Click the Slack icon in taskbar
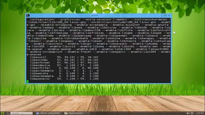 click(x=37, y=113)
